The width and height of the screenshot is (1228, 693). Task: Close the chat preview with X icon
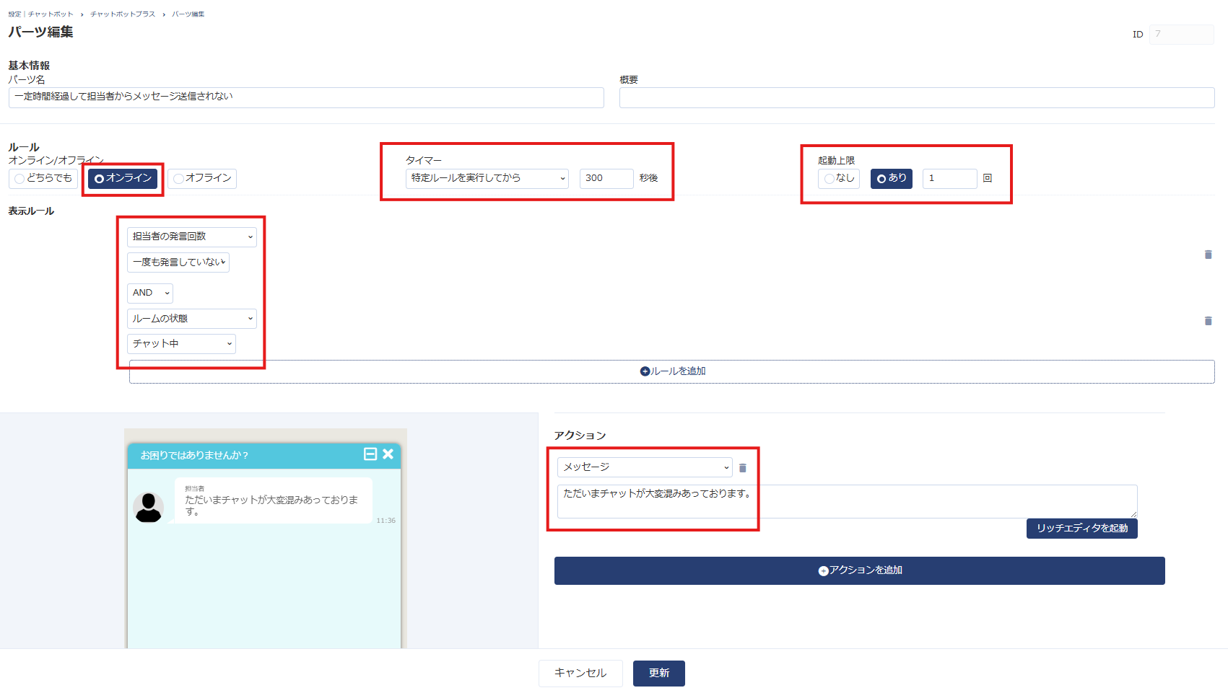388,454
